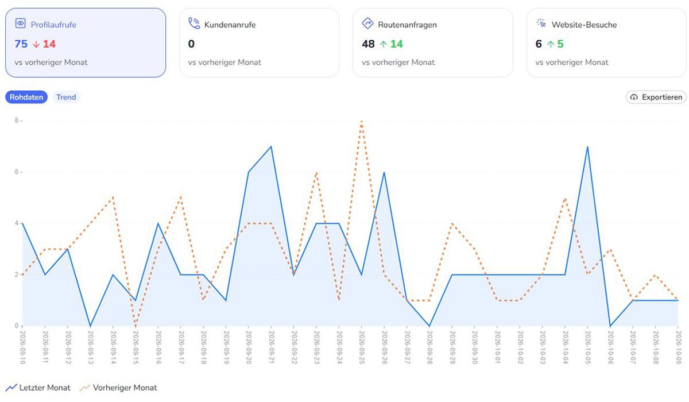Click the green change value 5

[560, 44]
